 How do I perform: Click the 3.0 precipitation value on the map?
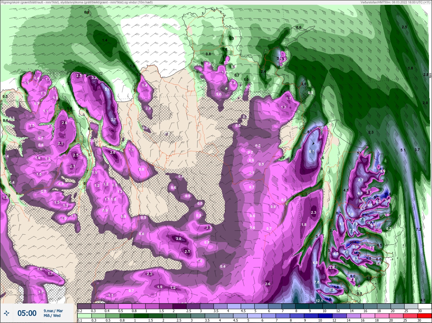(179, 239)
